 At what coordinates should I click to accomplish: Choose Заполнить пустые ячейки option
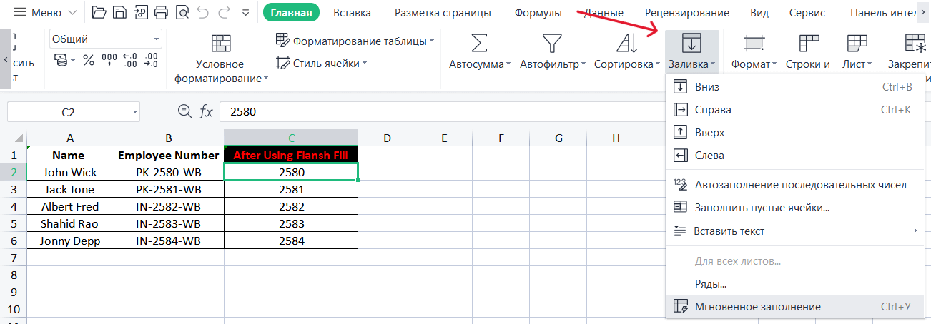click(x=794, y=208)
